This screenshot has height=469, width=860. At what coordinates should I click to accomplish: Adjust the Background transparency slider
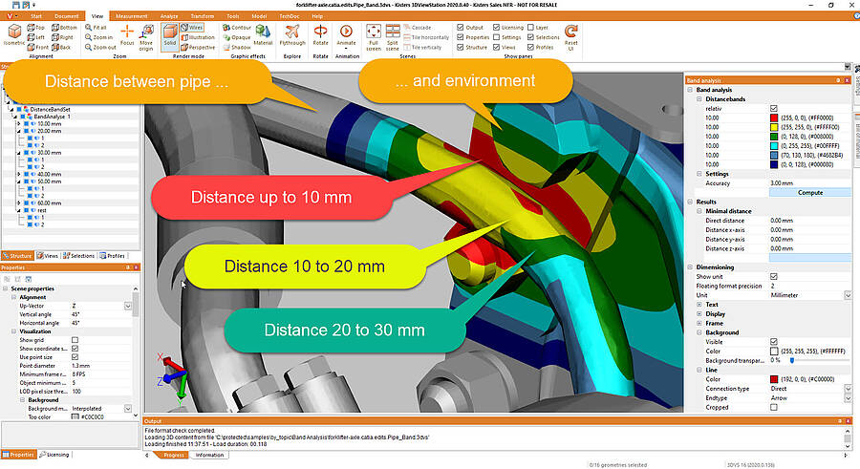tap(792, 360)
